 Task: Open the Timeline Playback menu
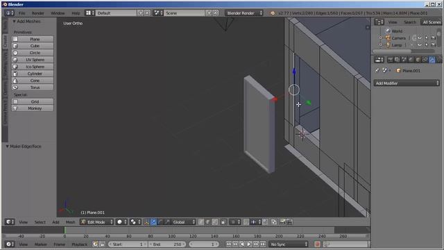pyautogui.click(x=79, y=244)
